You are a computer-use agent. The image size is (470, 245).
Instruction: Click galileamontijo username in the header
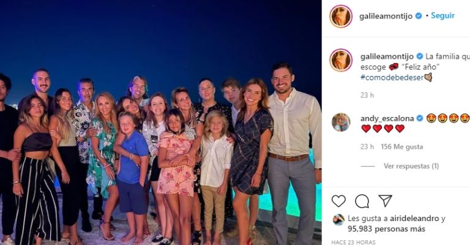(x=386, y=16)
